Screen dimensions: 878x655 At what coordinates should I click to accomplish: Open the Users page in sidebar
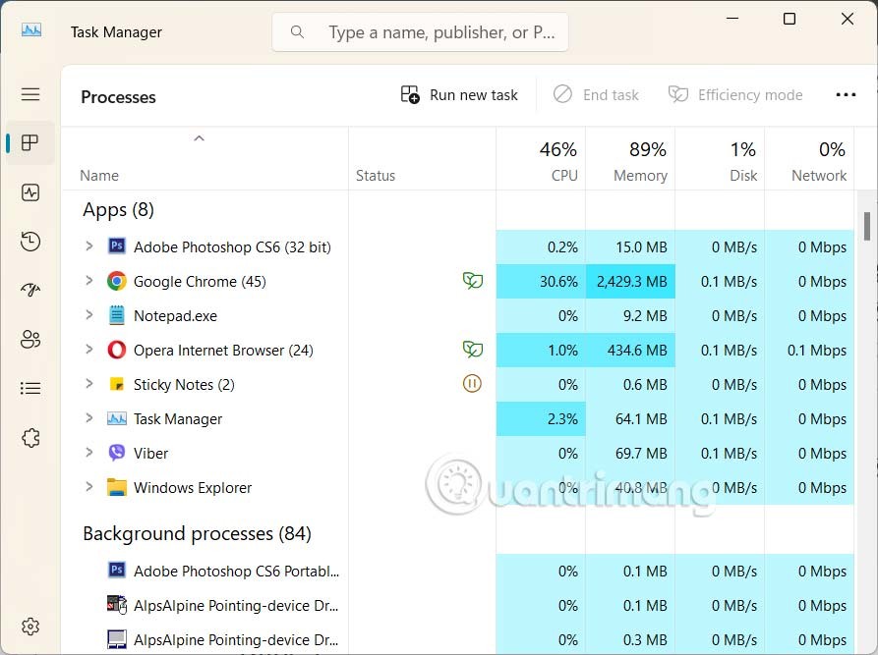coord(30,340)
